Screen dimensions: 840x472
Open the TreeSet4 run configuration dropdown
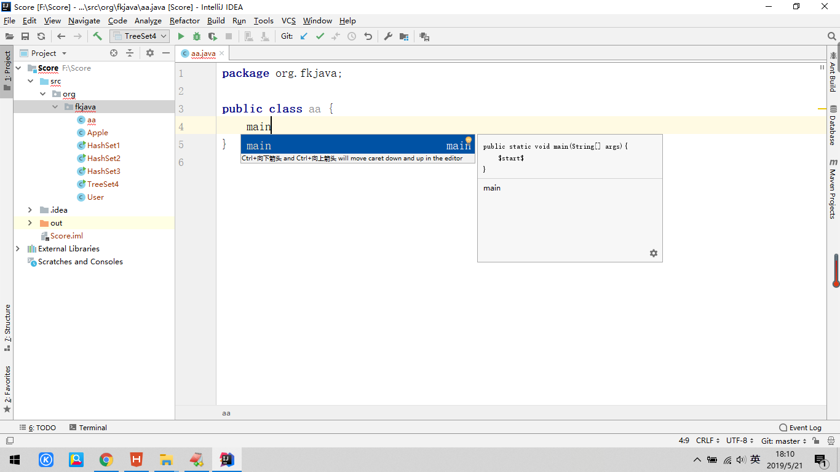pyautogui.click(x=140, y=36)
